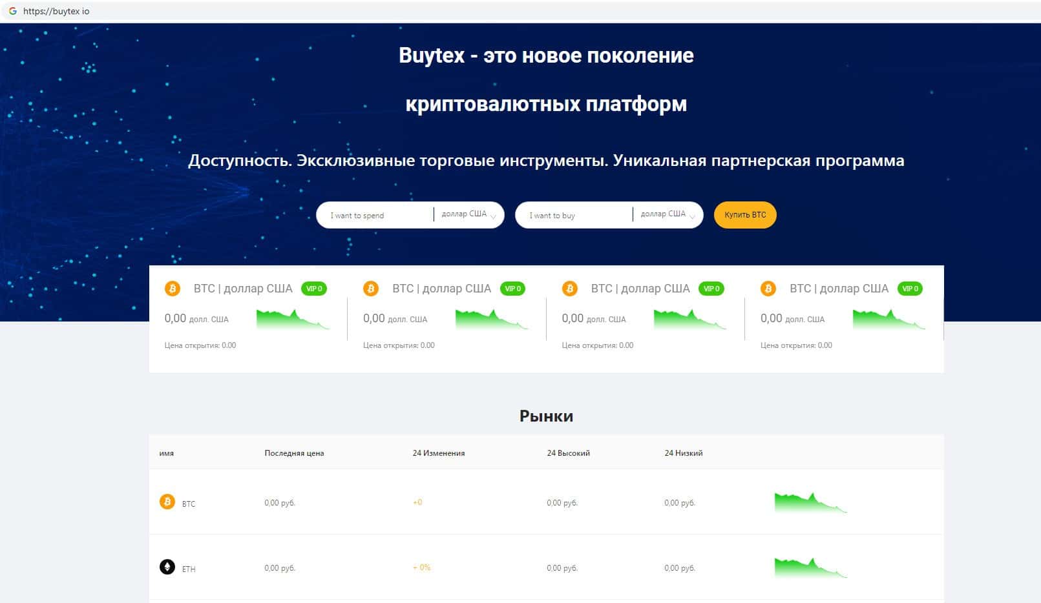Click the "24 Низкий" column header

click(684, 453)
